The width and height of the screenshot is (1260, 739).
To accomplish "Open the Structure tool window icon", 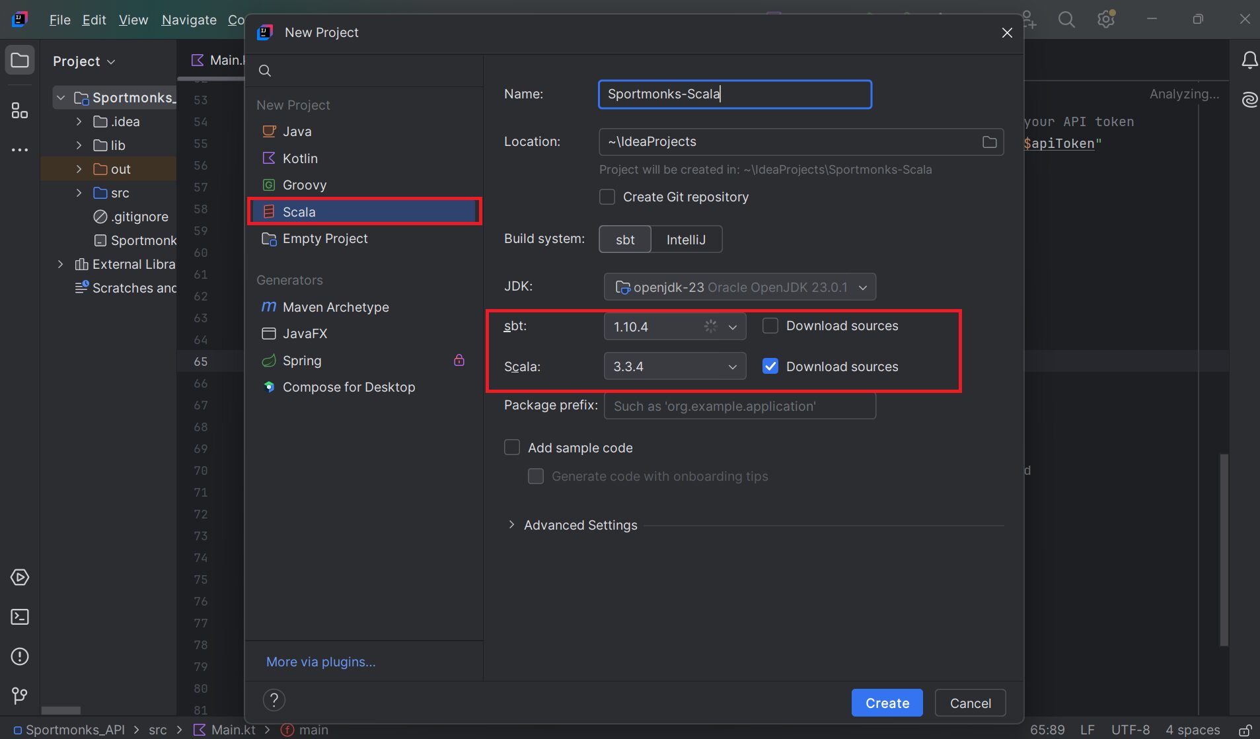I will click(20, 111).
